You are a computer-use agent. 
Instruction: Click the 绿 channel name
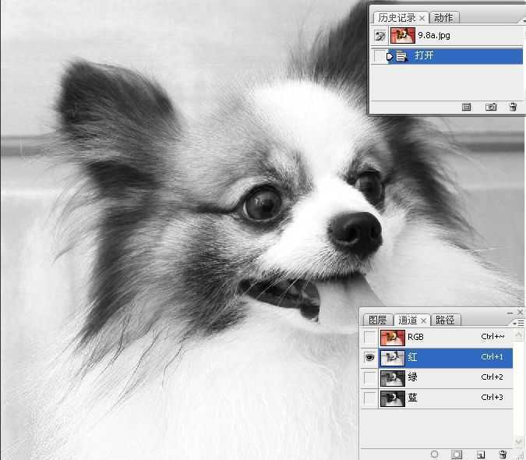pos(412,377)
